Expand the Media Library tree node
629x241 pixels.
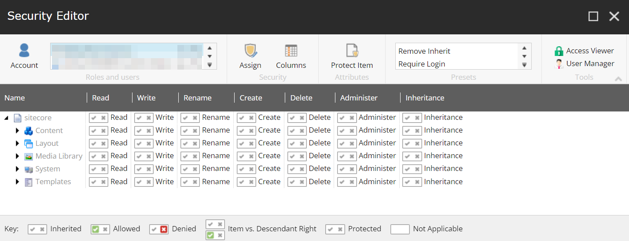click(x=18, y=156)
